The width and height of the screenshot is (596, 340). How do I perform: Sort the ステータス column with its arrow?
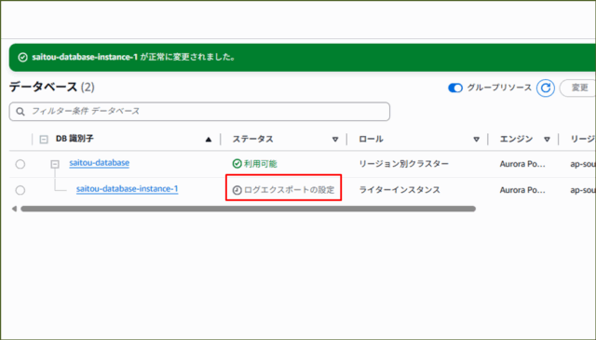coord(335,140)
